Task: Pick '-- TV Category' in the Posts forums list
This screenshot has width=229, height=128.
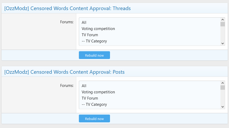Action: [94, 104]
